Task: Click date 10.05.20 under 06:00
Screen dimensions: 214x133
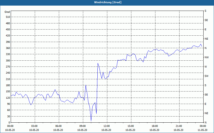Action: tap(58, 130)
